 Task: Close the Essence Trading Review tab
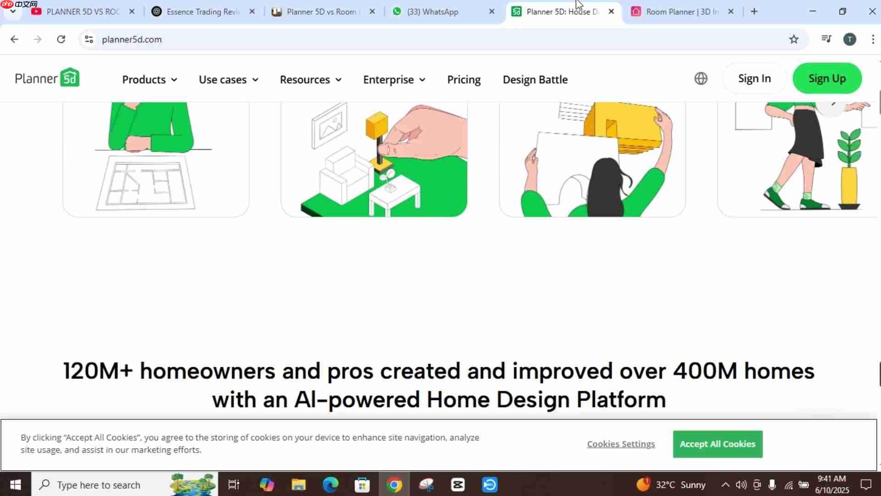point(252,11)
